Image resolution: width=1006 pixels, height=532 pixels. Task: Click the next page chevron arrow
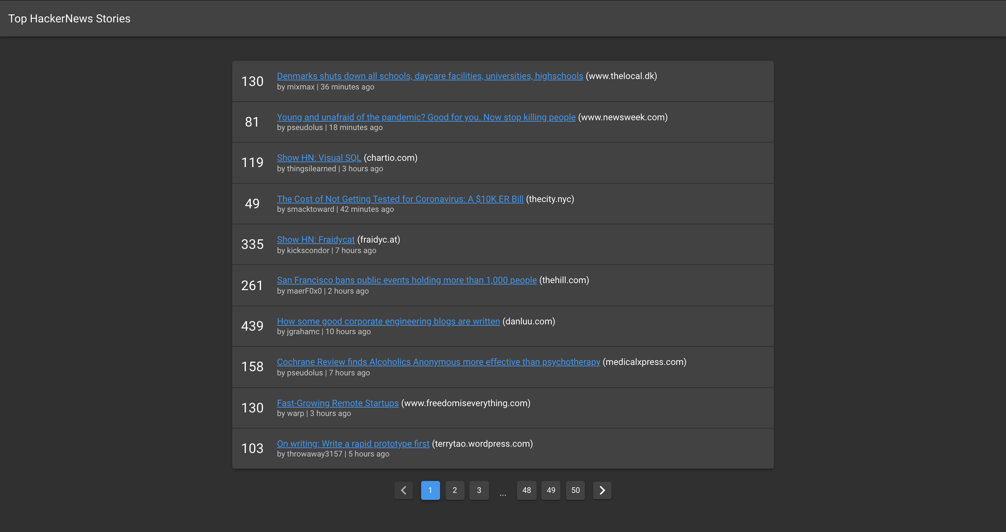point(602,490)
